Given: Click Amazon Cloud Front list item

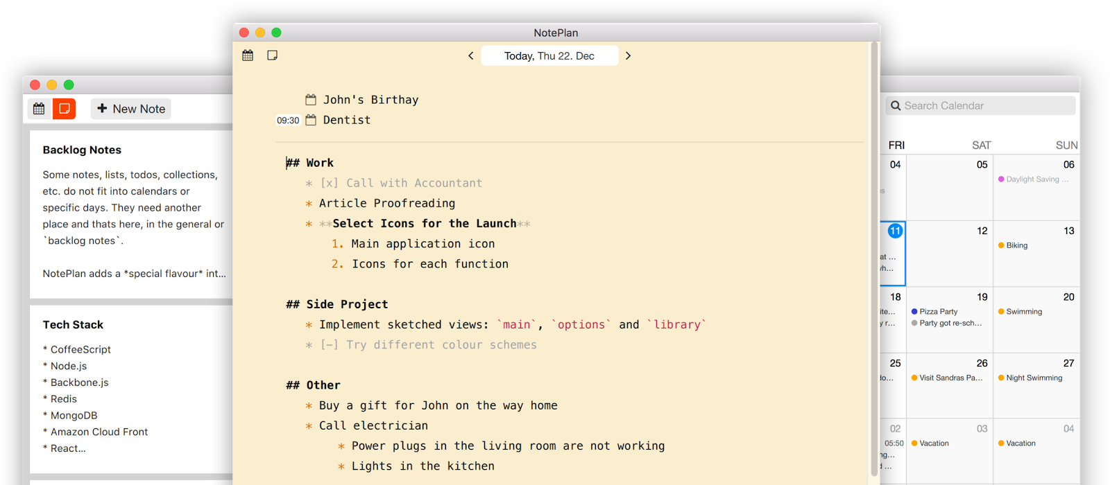Looking at the screenshot, I should point(99,432).
